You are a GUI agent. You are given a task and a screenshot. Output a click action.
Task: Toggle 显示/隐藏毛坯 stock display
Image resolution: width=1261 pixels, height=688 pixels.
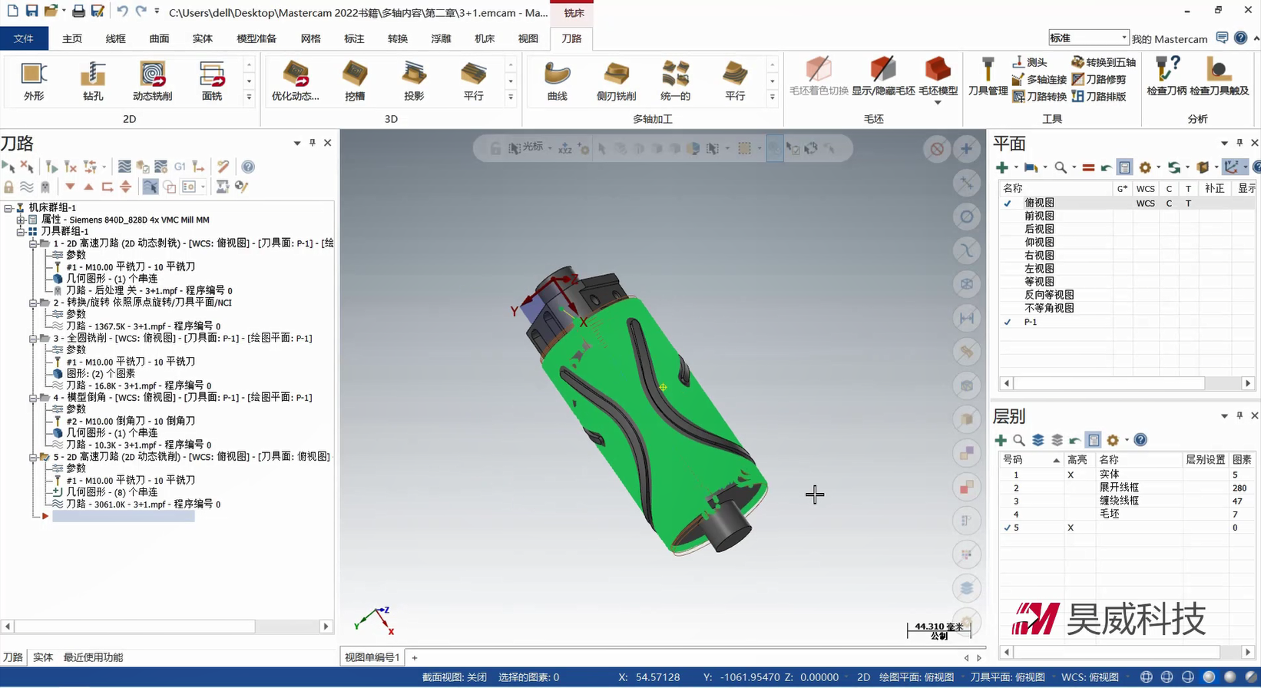[x=883, y=77]
